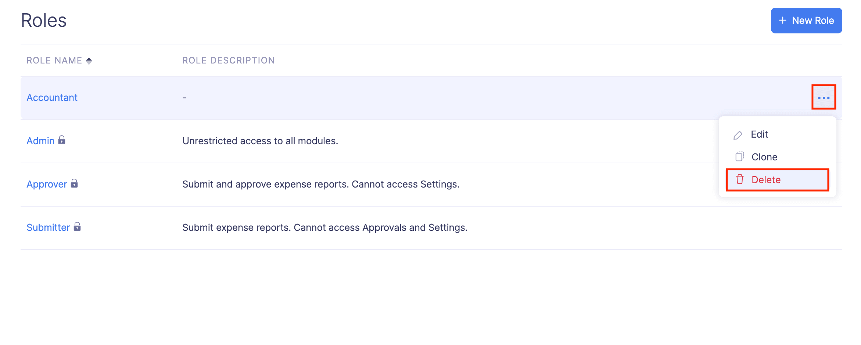This screenshot has height=345, width=861.
Task: Click the lock icon next to Submitter
Action: [x=77, y=227]
